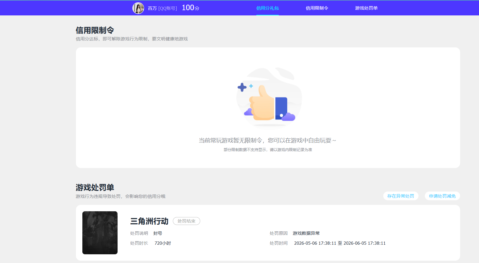
Task: Click the 信用分达标 subtitle text
Action: pyautogui.click(x=132, y=39)
